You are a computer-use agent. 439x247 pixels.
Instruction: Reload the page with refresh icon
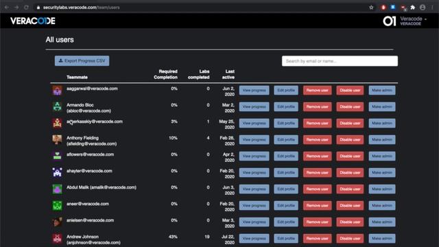click(x=26, y=8)
